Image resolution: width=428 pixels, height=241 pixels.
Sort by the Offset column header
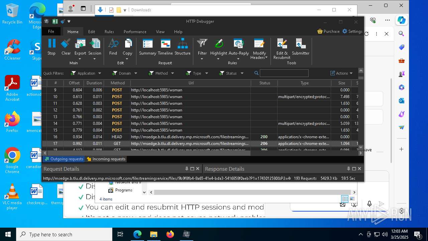point(74,83)
